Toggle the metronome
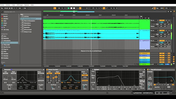The height and width of the screenshot is (99, 176). (20, 8)
